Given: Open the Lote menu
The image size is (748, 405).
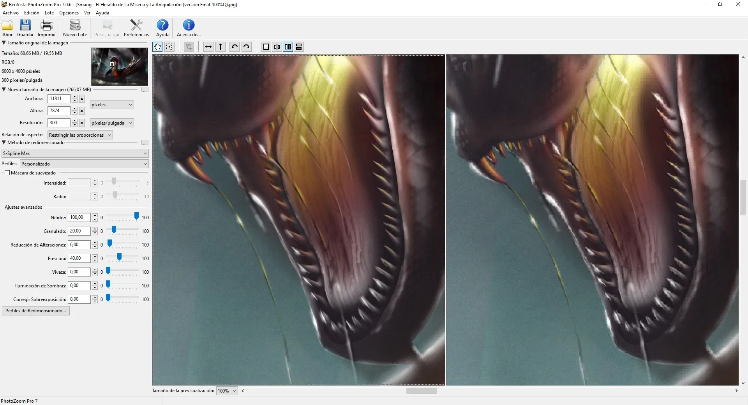Looking at the screenshot, I should click(x=49, y=13).
